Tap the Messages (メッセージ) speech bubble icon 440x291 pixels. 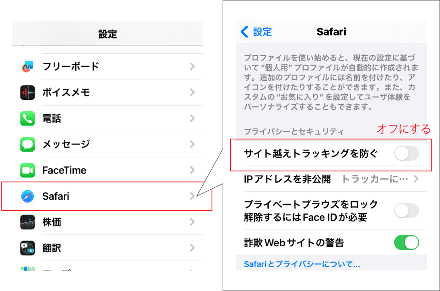[x=28, y=144]
